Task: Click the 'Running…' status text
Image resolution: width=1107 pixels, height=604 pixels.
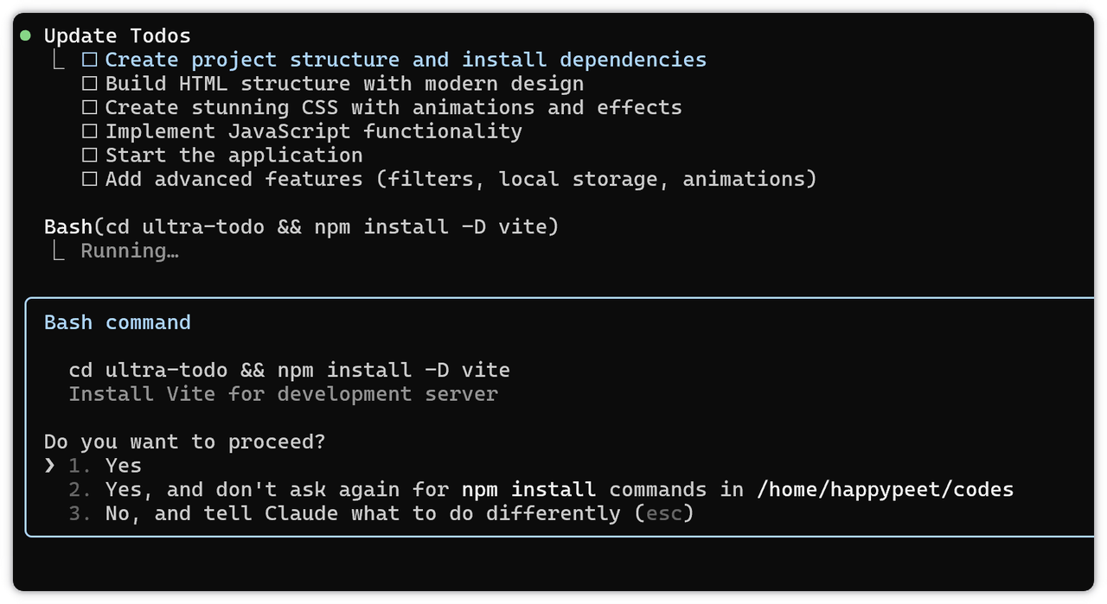Action: [129, 251]
